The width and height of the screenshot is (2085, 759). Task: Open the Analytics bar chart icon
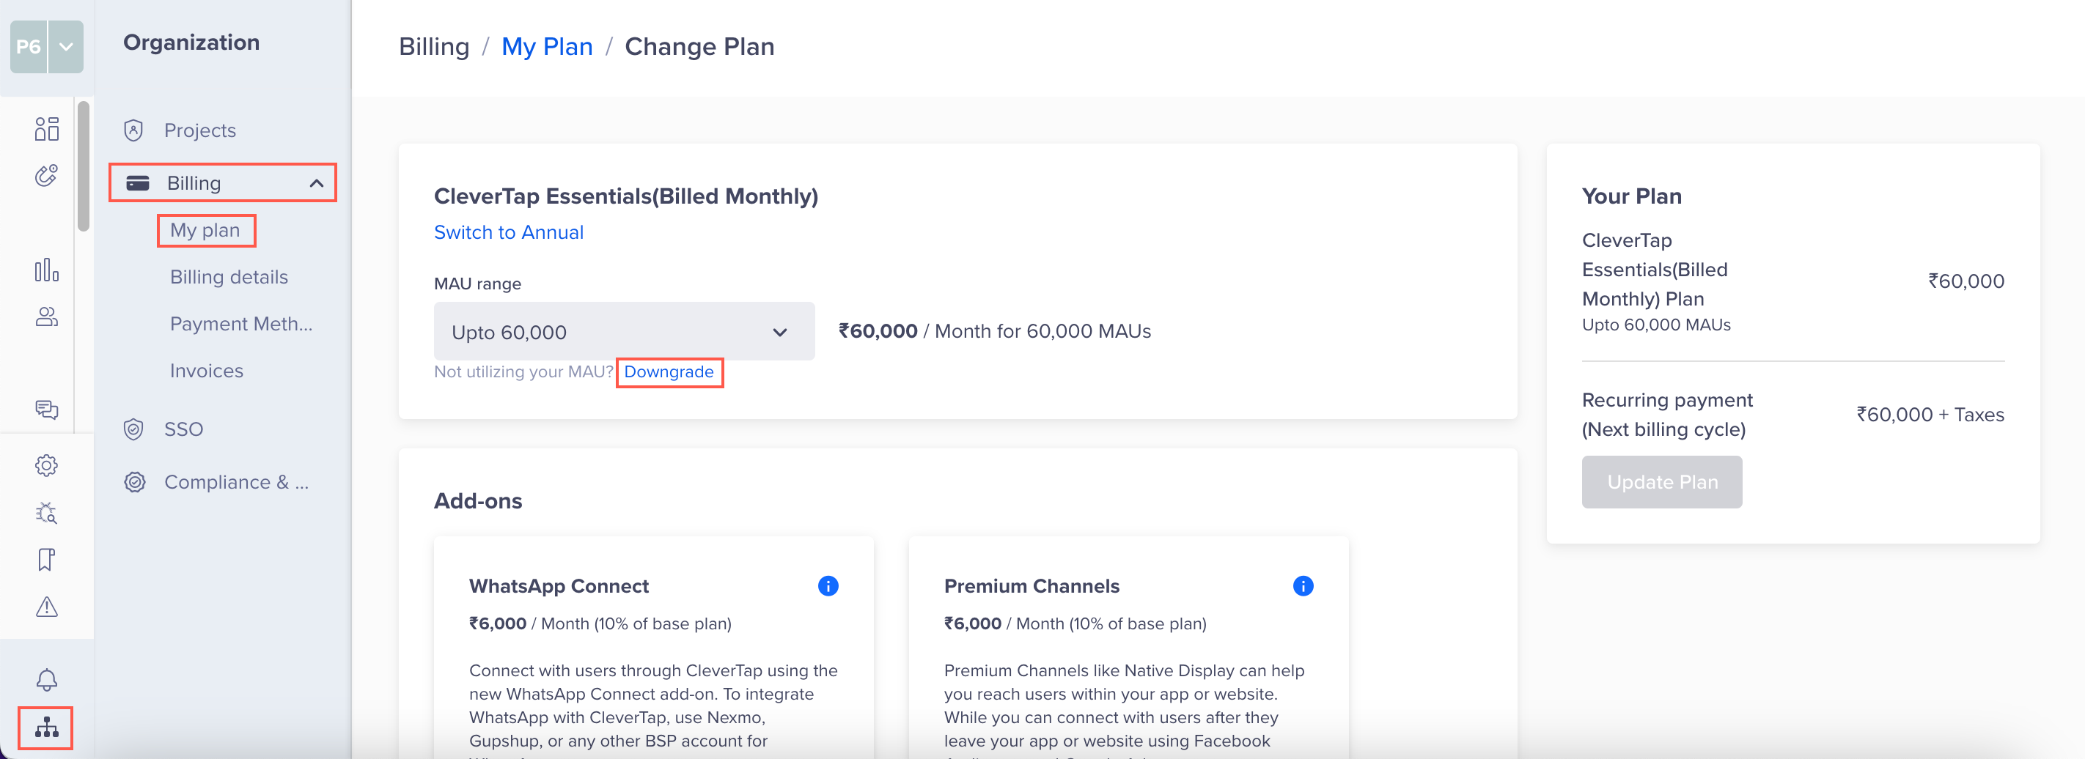(x=47, y=270)
